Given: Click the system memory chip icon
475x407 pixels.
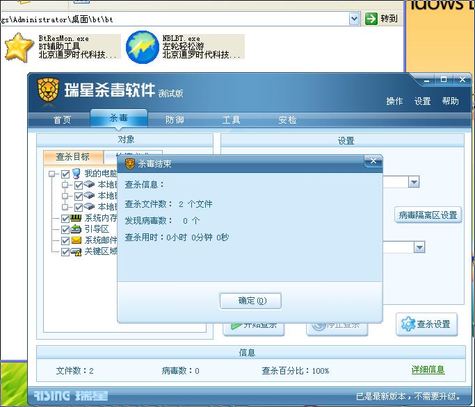Looking at the screenshot, I should (76, 218).
